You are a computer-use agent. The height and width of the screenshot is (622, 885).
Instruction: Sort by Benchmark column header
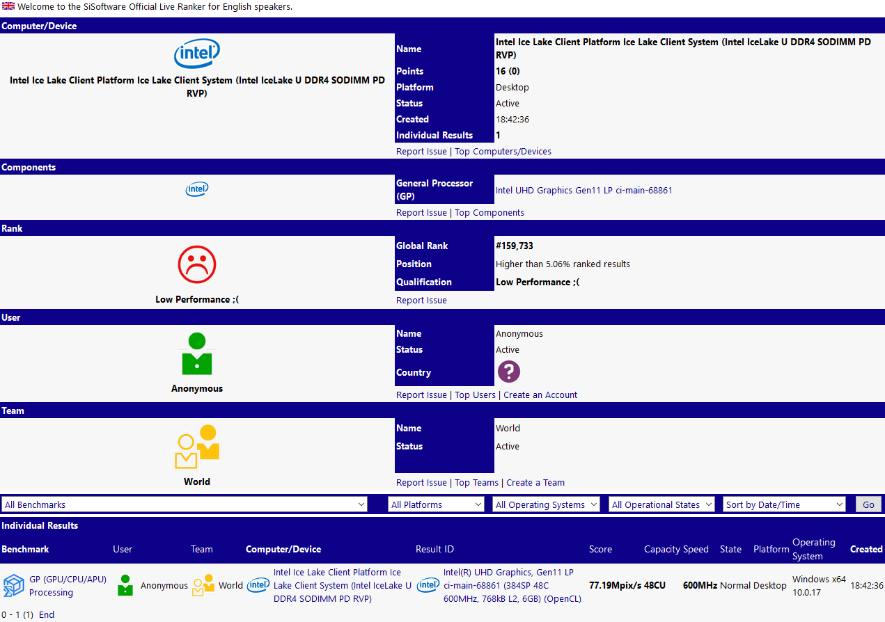pos(25,549)
